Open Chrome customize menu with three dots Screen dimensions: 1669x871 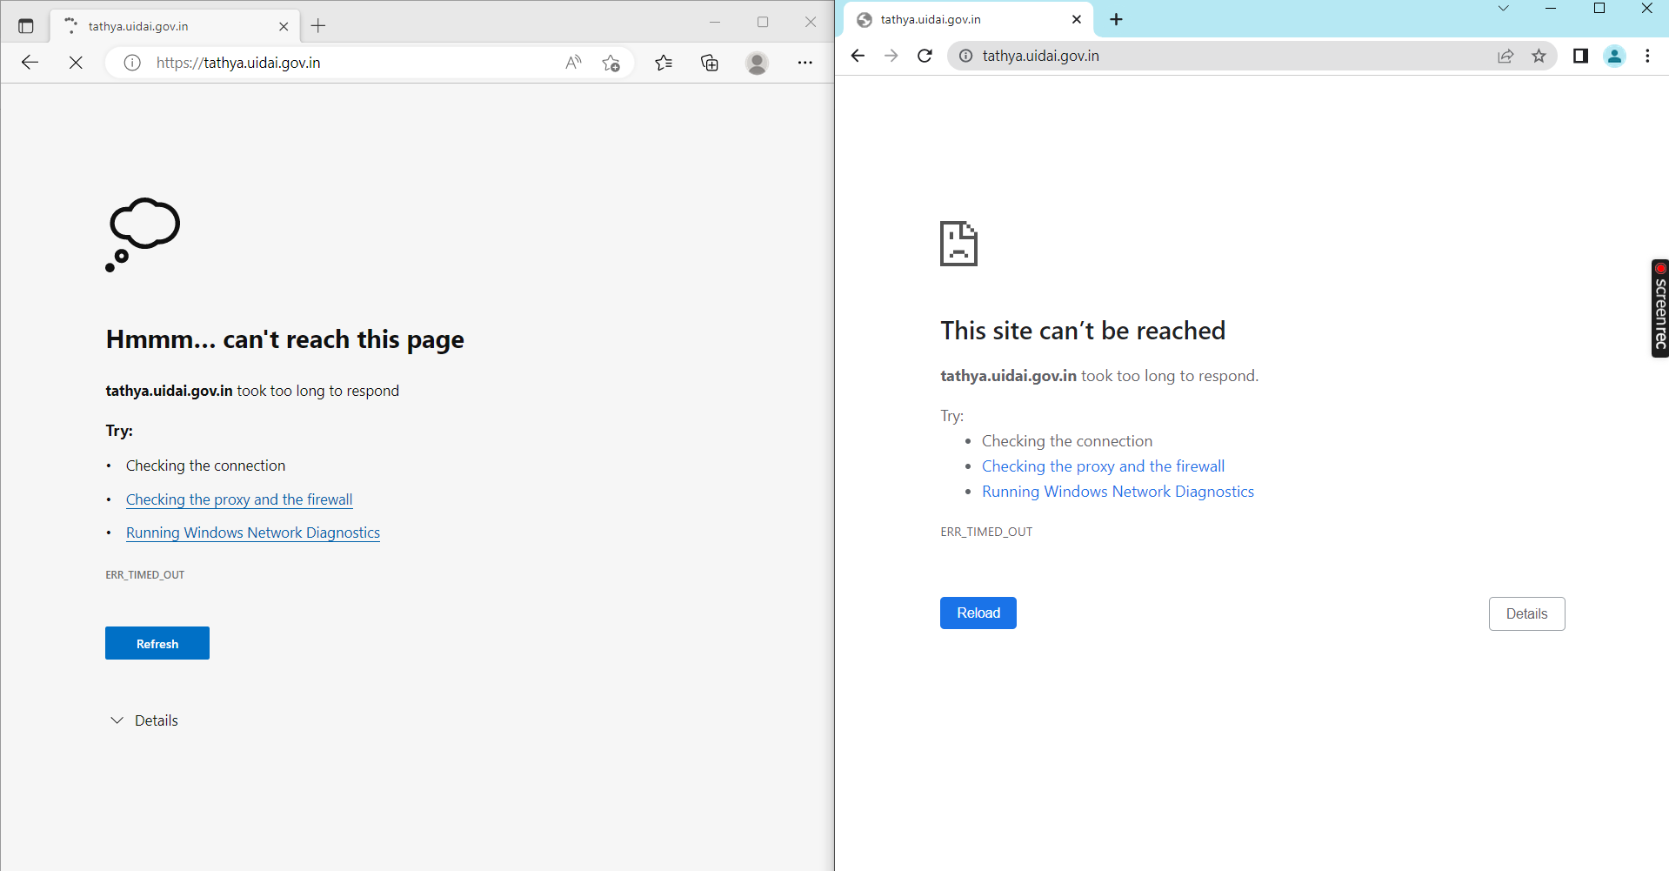[x=1647, y=56]
